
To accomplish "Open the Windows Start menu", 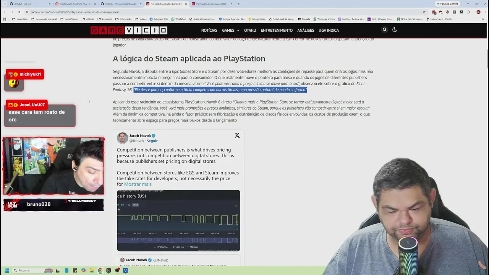I will (6, 270).
